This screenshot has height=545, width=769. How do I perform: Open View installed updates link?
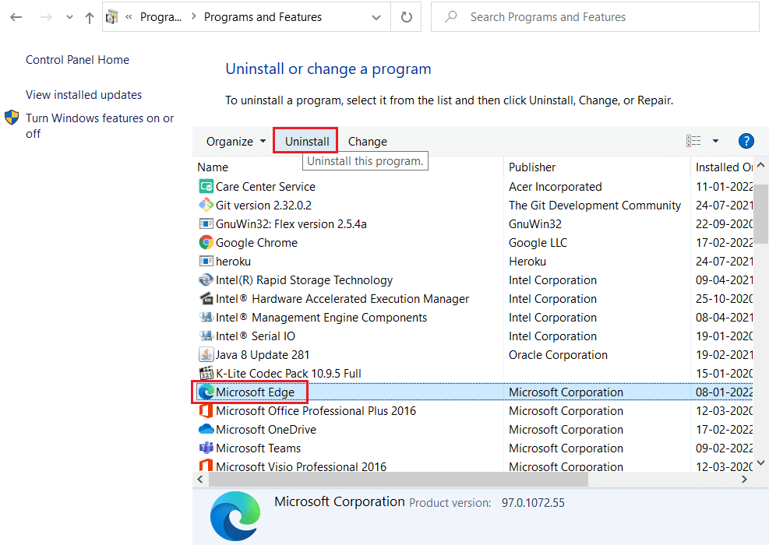[x=84, y=94]
